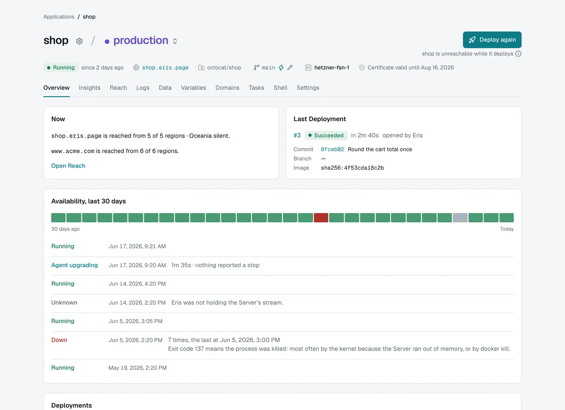Click the certificate valid until Aug 16, 2026 text
Viewport: 565px width, 410px height.
pos(411,67)
